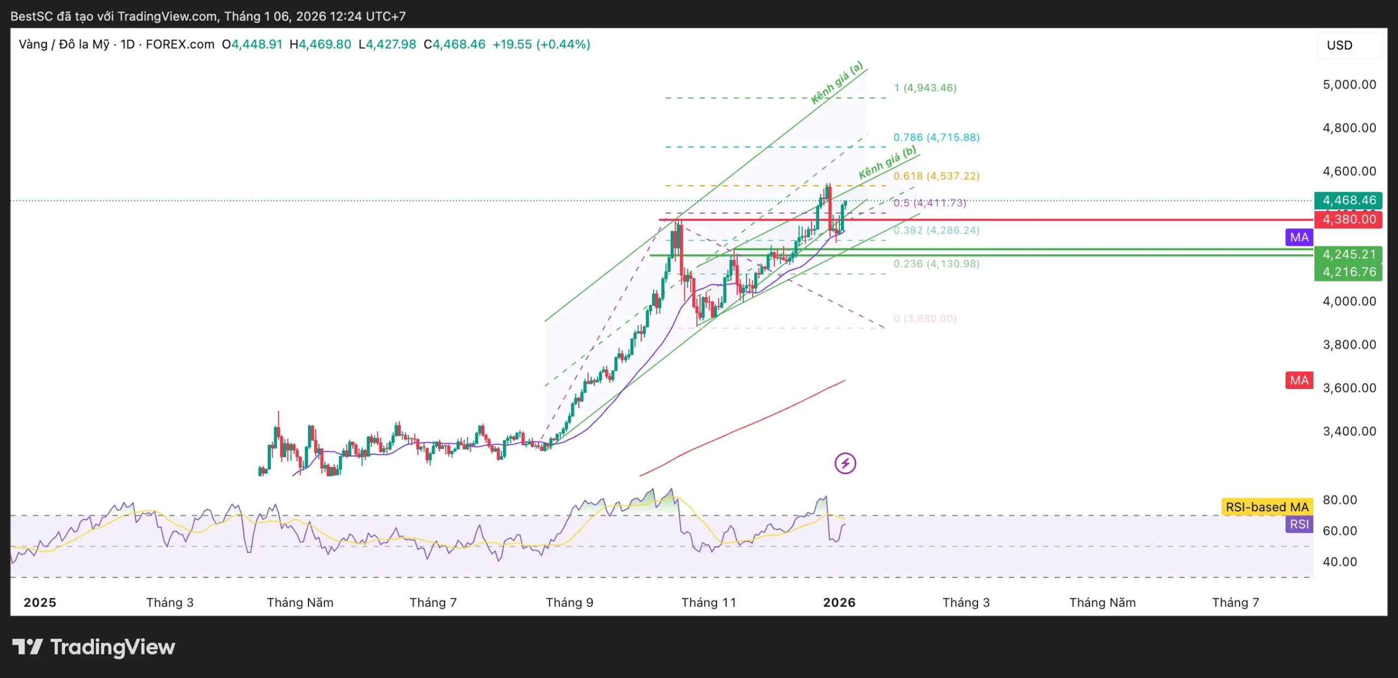Click the 1D timeframe in chart header
1398x678 pixels.
[x=127, y=44]
